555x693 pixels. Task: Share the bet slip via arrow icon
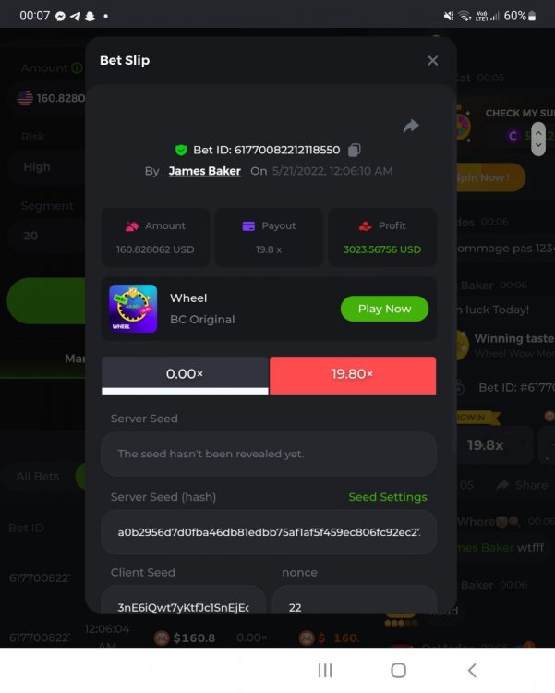(411, 127)
